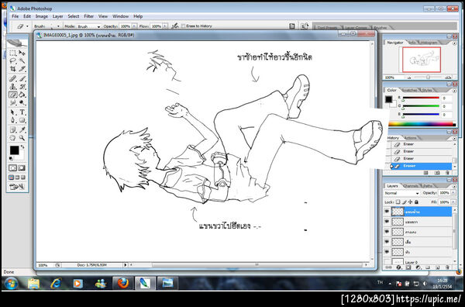Select the Healing Brush tool

click(12, 78)
